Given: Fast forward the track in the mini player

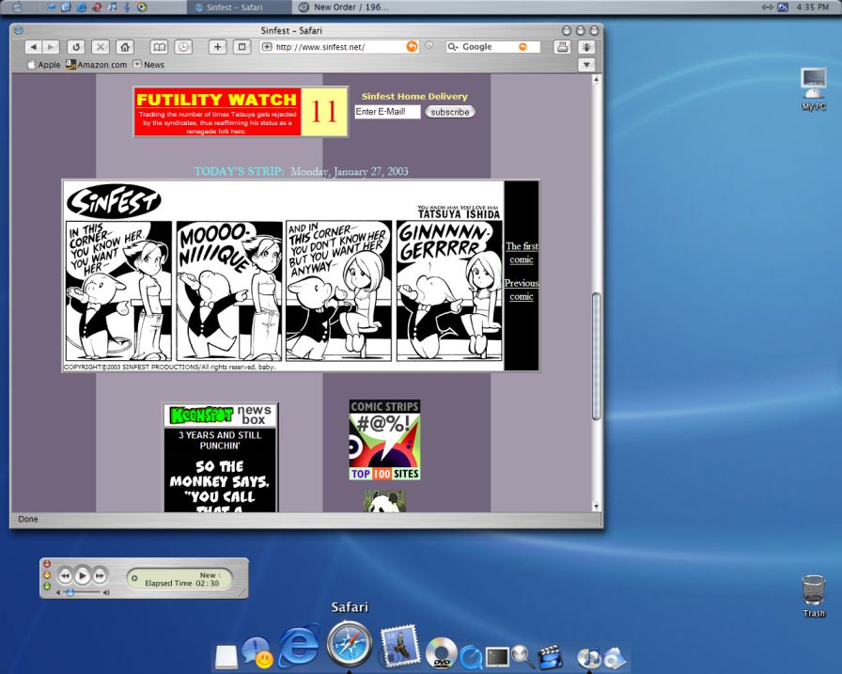Looking at the screenshot, I should [100, 576].
